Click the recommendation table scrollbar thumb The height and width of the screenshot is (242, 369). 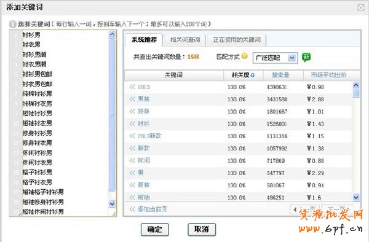click(356, 93)
